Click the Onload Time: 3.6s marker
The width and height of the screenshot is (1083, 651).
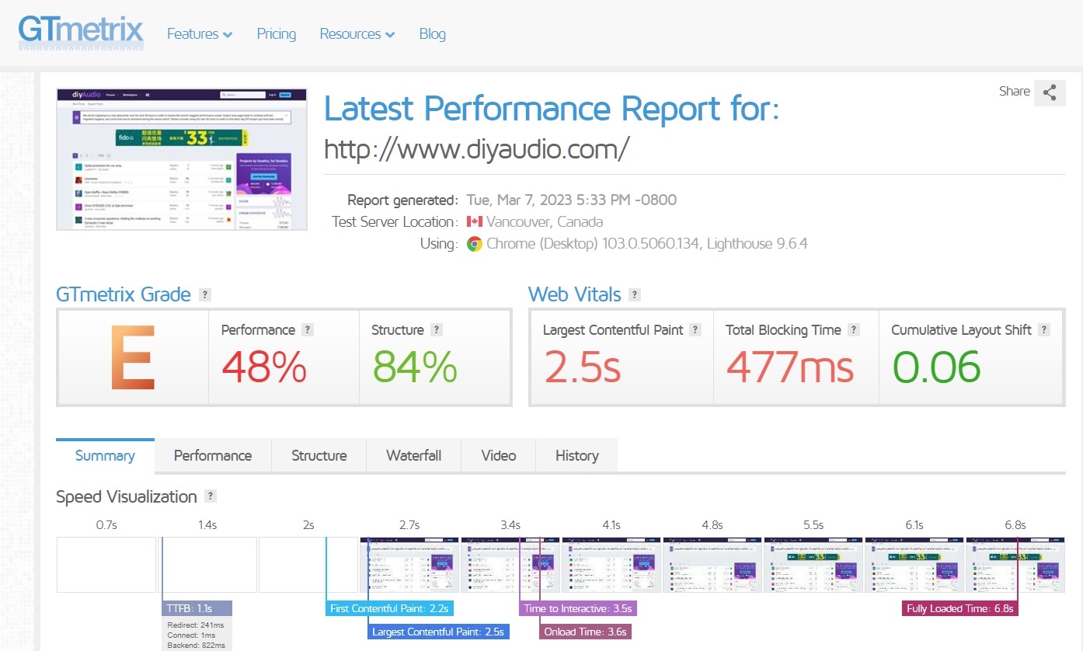tap(585, 632)
